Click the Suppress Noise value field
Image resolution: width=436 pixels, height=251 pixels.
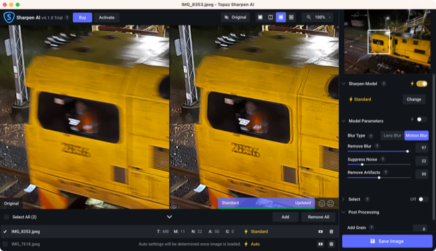point(422,161)
